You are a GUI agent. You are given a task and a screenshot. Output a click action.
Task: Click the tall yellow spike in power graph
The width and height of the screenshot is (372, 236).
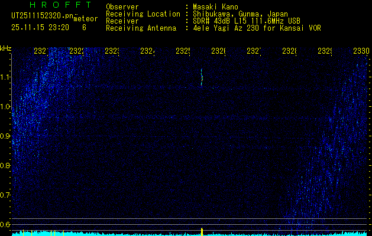coord(202,232)
